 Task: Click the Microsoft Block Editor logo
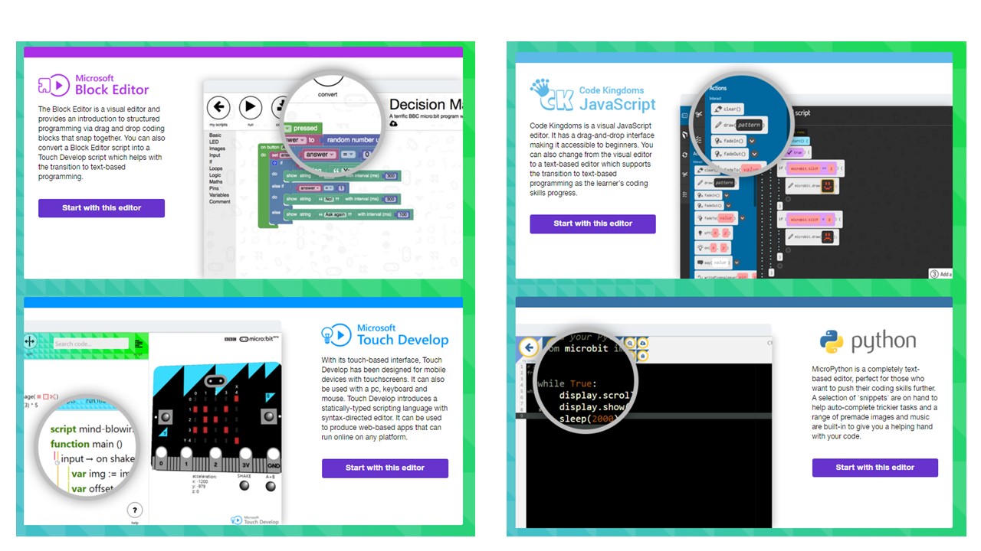point(94,85)
